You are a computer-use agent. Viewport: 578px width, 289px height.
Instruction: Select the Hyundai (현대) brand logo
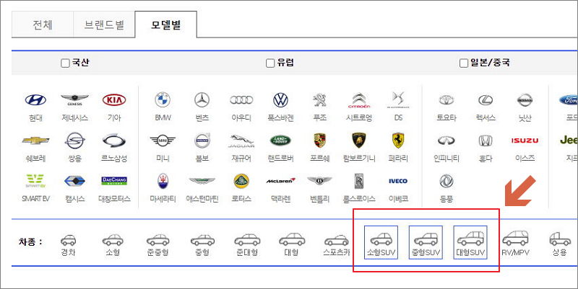(35, 100)
